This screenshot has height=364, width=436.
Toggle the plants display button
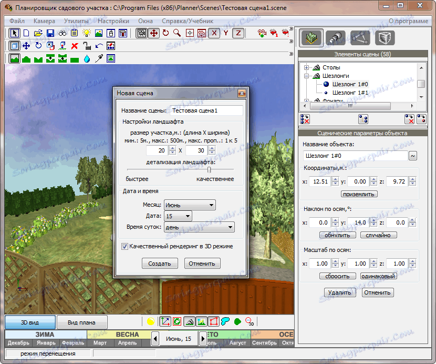(201, 322)
